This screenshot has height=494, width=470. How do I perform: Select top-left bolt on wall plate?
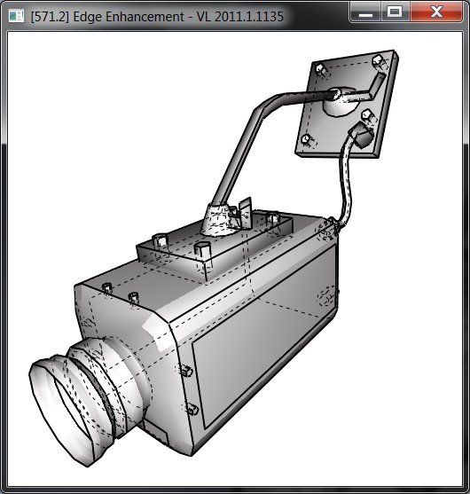pyautogui.click(x=321, y=69)
